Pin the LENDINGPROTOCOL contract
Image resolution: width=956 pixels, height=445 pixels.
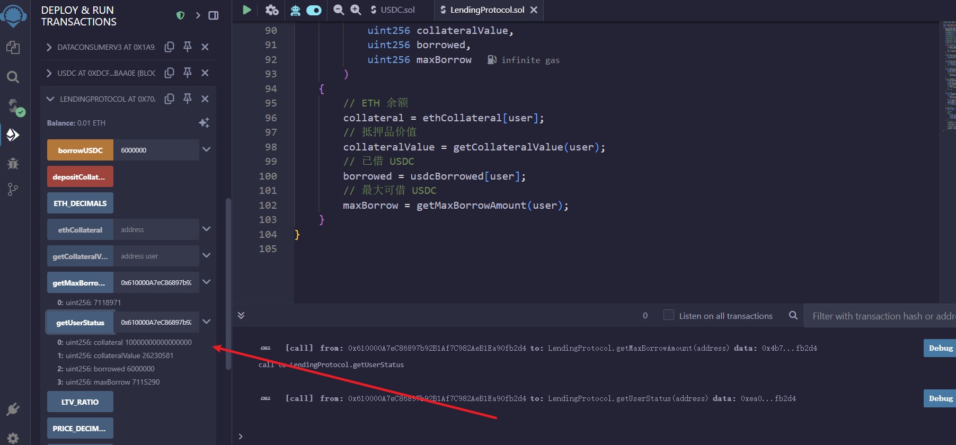tap(187, 99)
